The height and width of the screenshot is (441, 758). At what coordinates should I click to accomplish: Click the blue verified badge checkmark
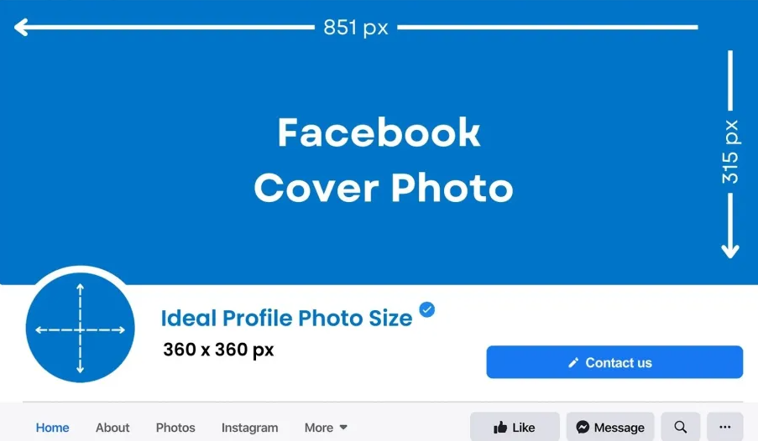click(427, 309)
